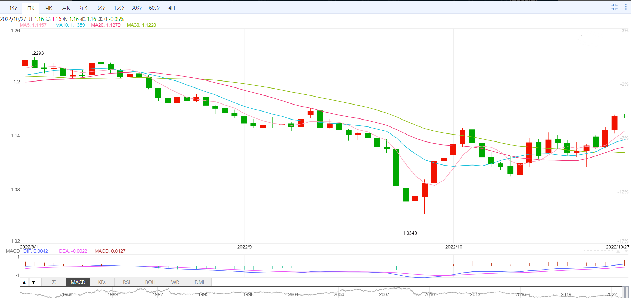Switch to the 月K monthly chart
Viewport: 631px width, 307px height.
point(66,8)
